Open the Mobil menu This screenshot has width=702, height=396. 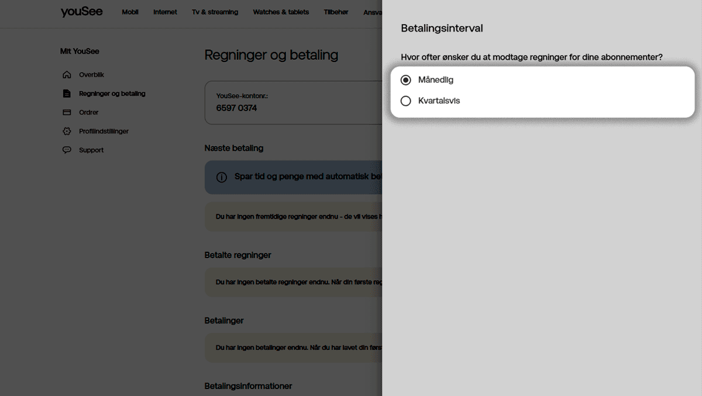tap(130, 12)
